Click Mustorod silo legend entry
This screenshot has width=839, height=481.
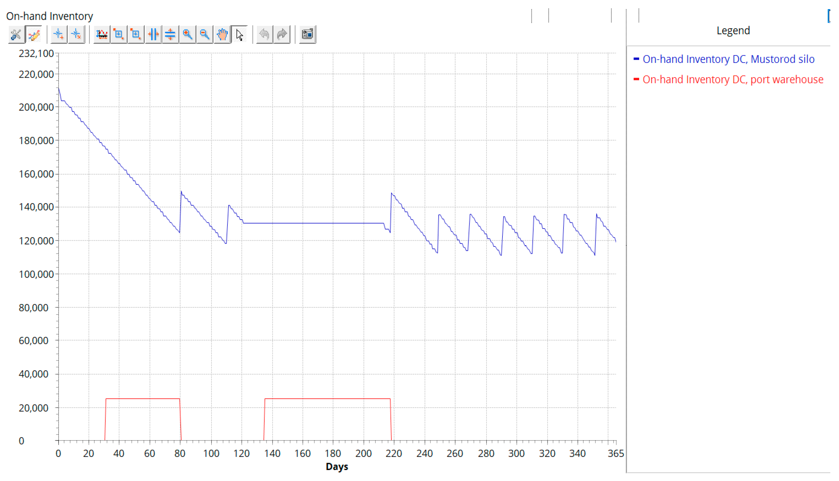728,59
